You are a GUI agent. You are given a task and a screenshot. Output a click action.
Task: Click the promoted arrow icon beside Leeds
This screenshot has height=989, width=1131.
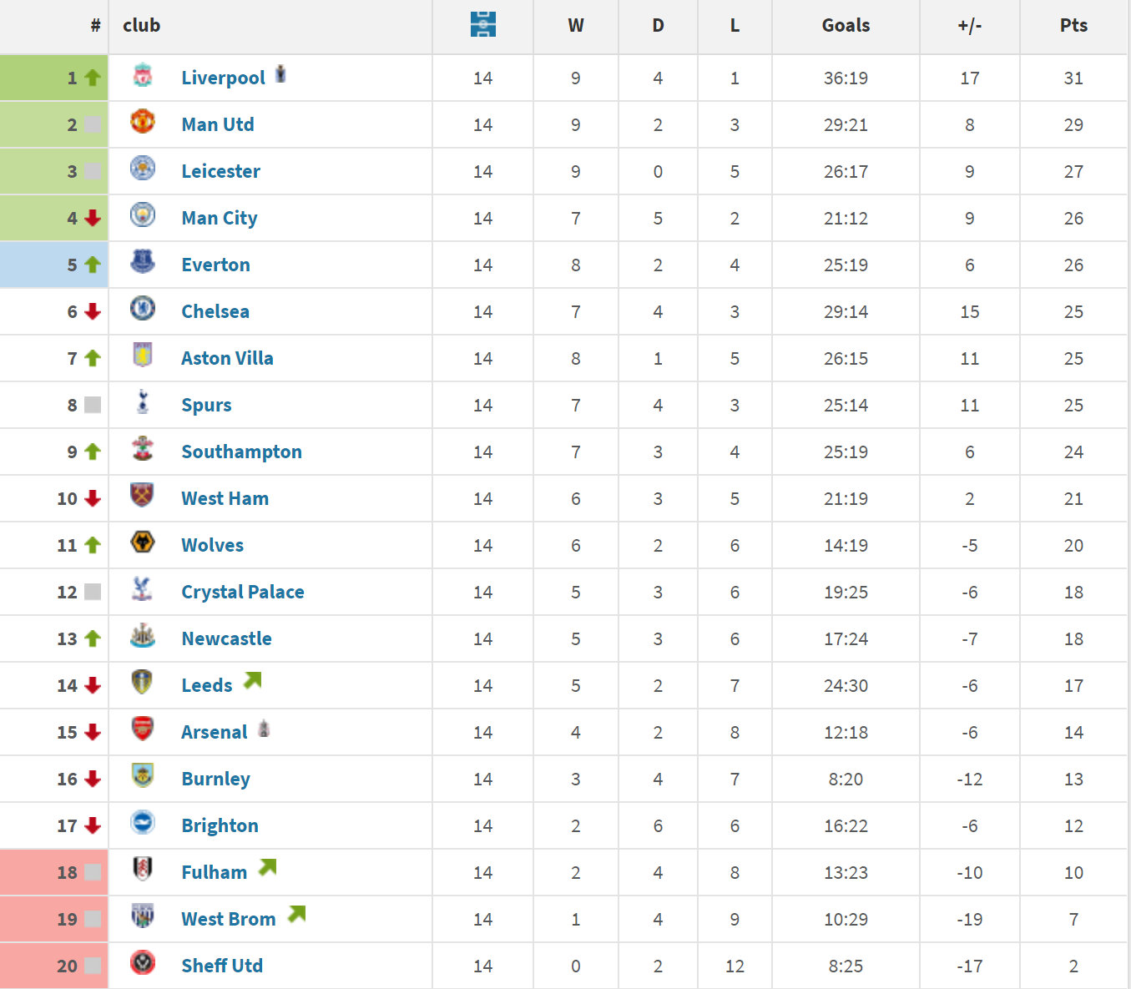pyautogui.click(x=252, y=681)
